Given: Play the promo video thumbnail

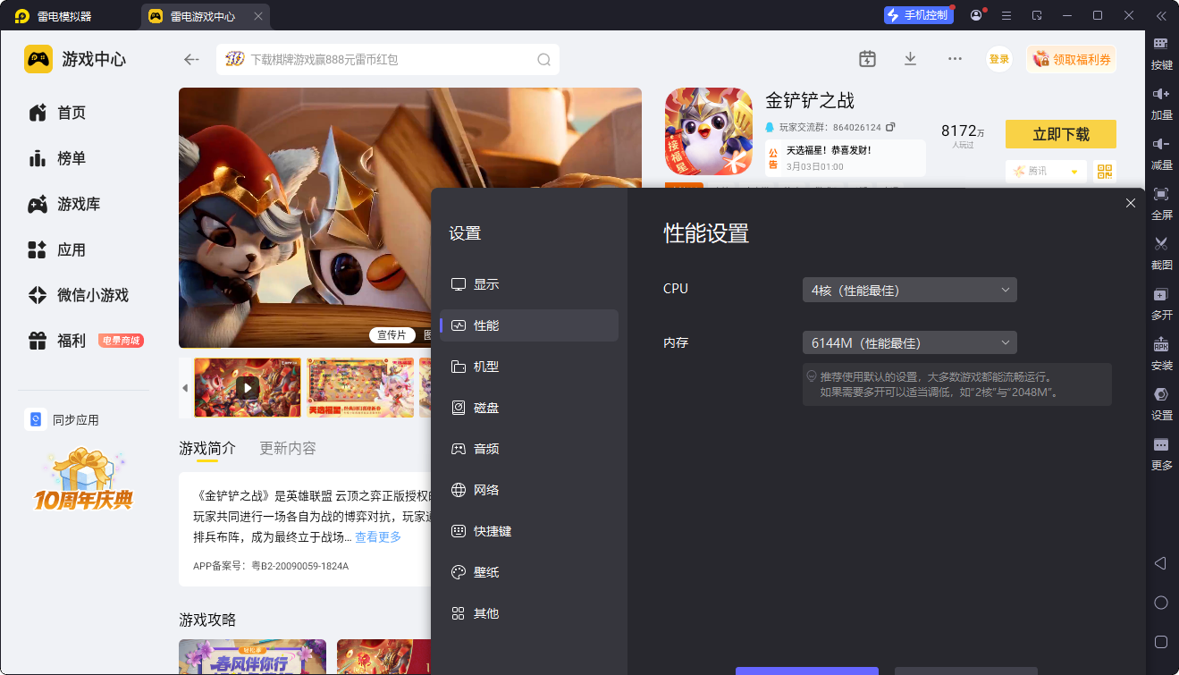Looking at the screenshot, I should point(248,387).
